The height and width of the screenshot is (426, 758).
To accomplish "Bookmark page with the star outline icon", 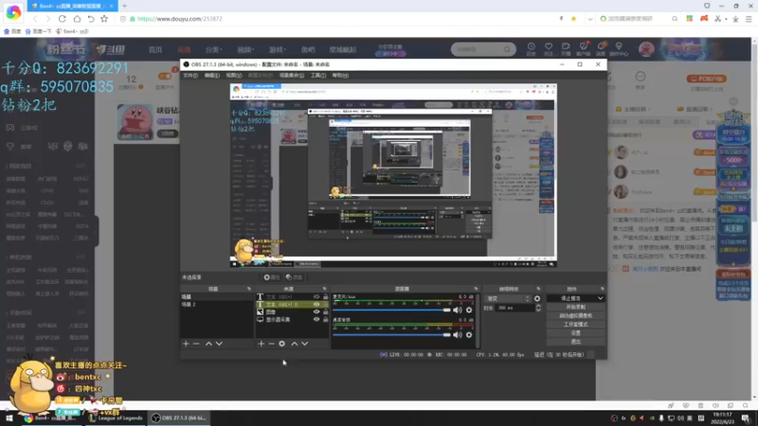I will pyautogui.click(x=104, y=19).
